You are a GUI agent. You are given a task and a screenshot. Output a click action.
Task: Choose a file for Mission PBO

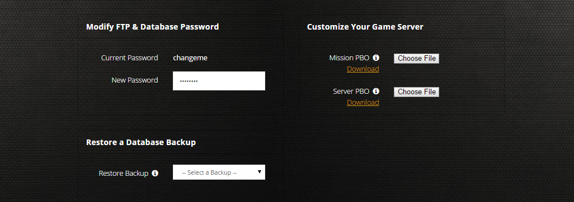[417, 59]
